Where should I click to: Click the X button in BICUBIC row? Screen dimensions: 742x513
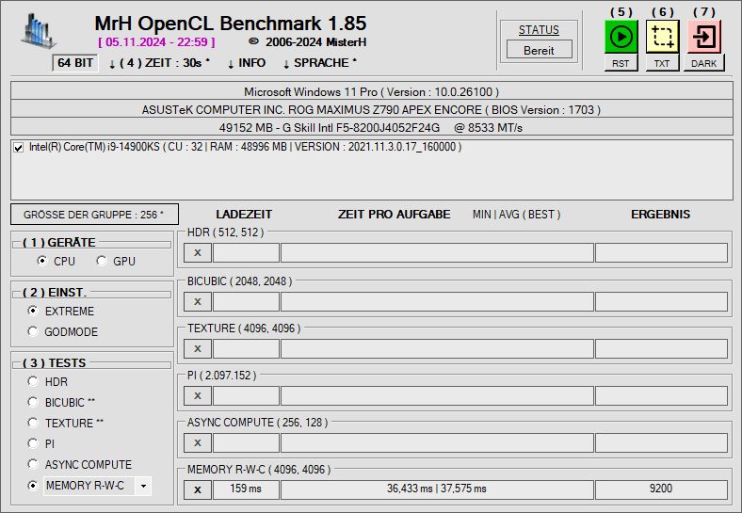coord(198,301)
